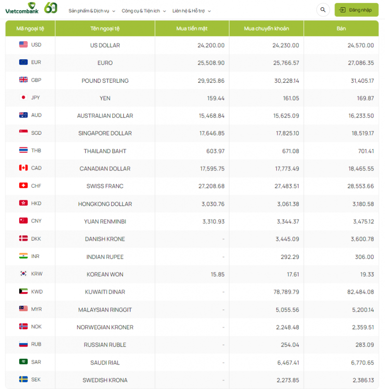The width and height of the screenshot is (385, 389).
Task: Click the 60th anniversary logo
Action: click(x=51, y=8)
